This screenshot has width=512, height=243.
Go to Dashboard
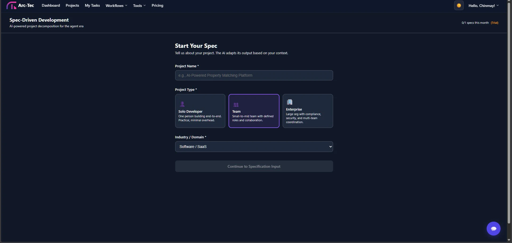coord(51,5)
